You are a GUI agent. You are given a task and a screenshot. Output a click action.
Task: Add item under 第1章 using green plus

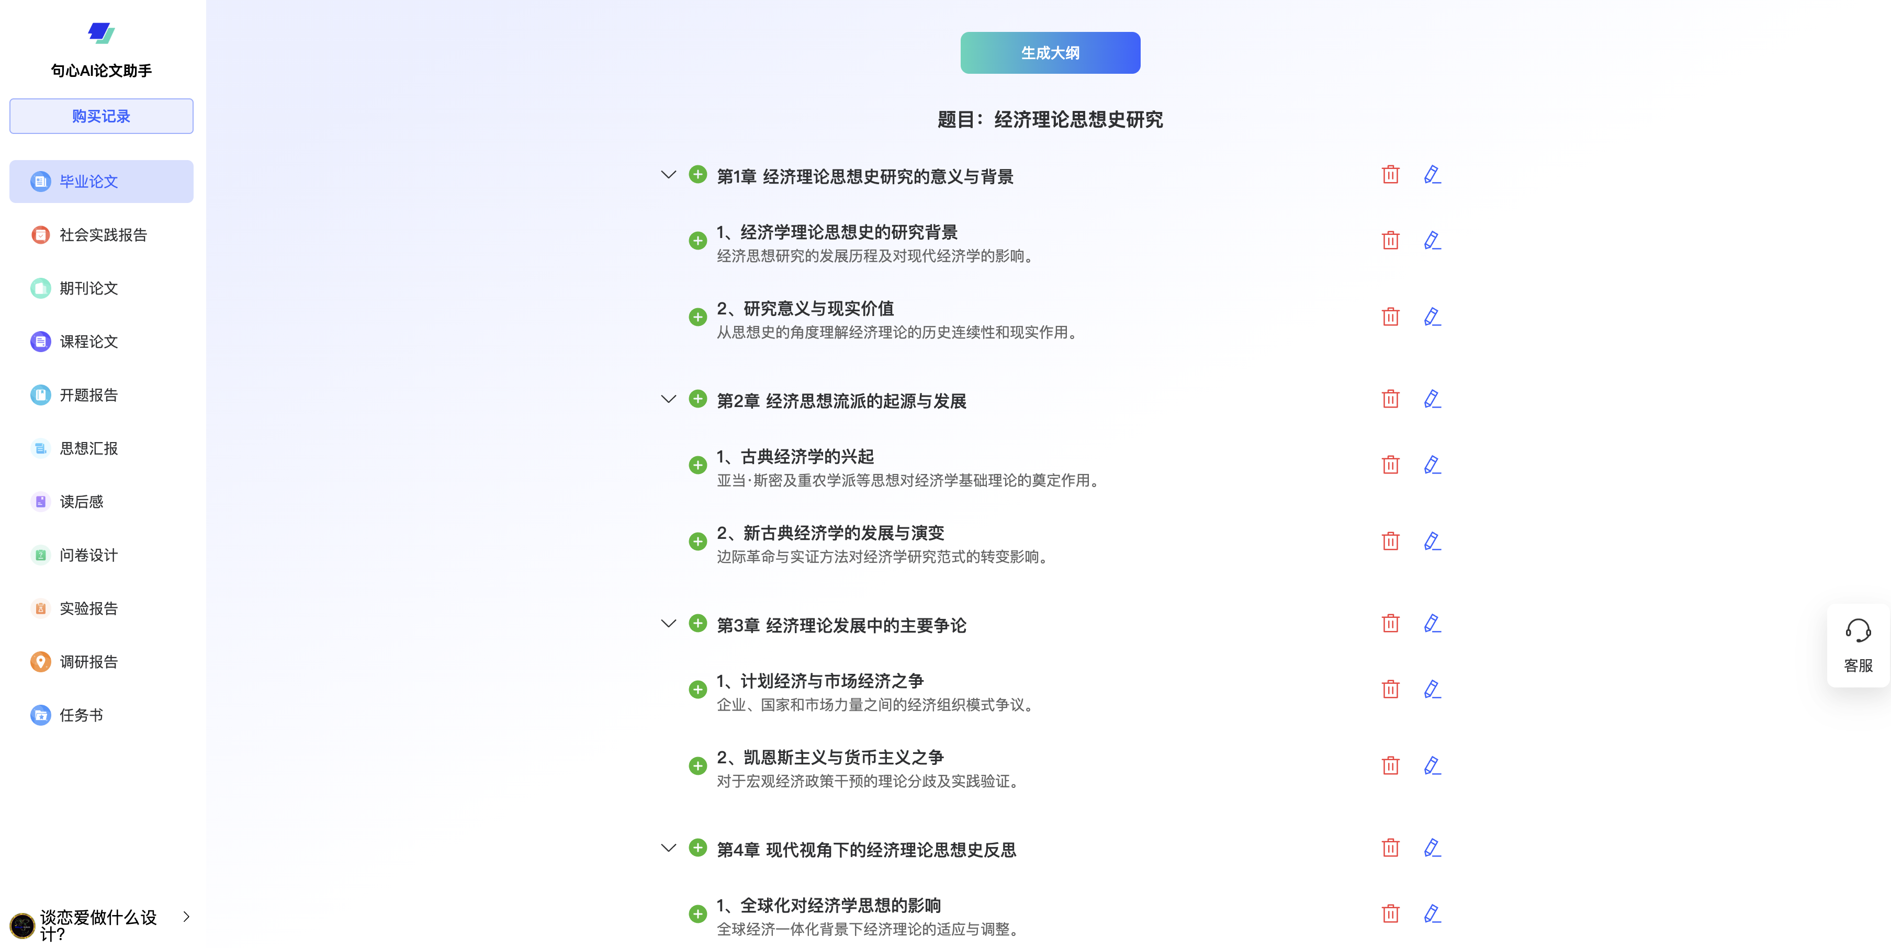click(x=697, y=175)
